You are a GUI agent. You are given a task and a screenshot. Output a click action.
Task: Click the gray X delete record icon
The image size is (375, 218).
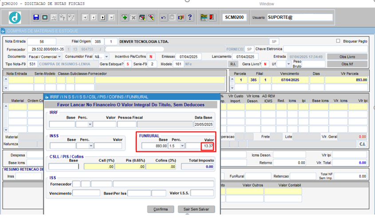coord(134,17)
